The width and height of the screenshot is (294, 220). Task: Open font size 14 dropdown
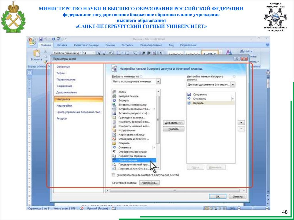(x=94, y=53)
